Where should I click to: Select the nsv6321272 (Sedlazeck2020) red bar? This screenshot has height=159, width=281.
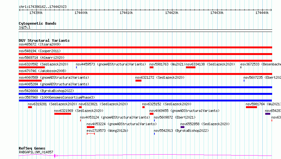[x=138, y=81]
